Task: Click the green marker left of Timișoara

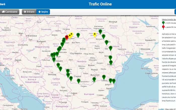Action: click(x=54, y=60)
